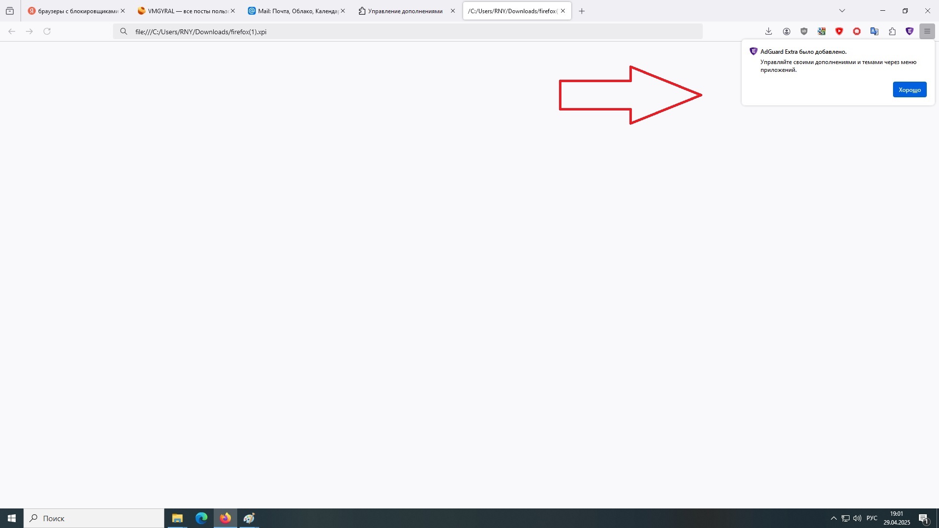Screen dimensions: 939x528
Task: Reload the current page
Action: pyautogui.click(x=47, y=31)
